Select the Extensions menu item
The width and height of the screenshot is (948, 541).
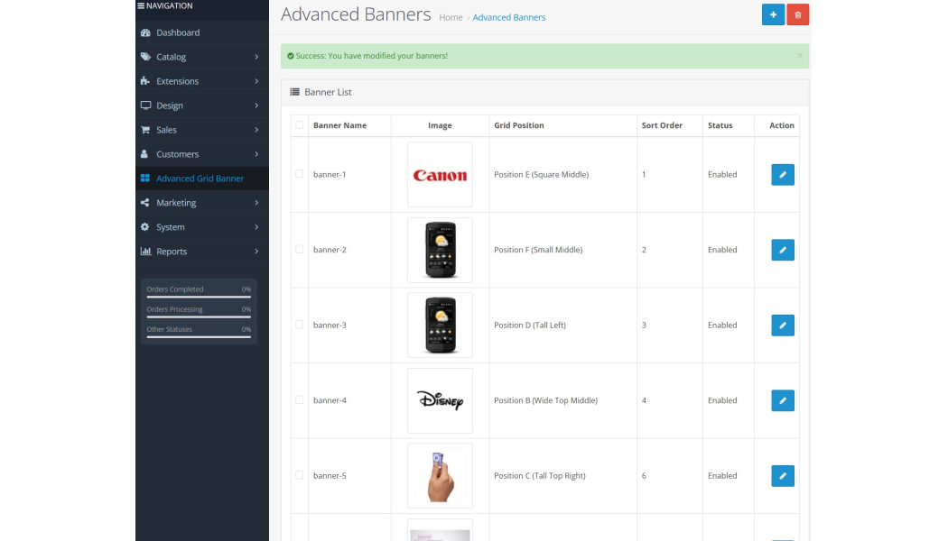coord(202,81)
